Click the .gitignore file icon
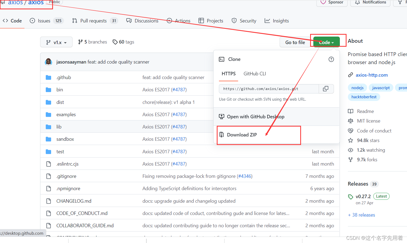Image resolution: width=407 pixels, height=243 pixels. pyautogui.click(x=48, y=176)
